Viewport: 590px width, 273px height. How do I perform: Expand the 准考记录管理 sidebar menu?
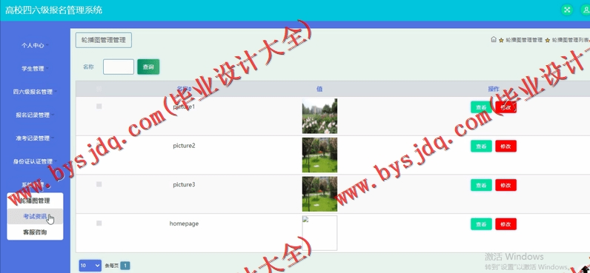coord(35,138)
